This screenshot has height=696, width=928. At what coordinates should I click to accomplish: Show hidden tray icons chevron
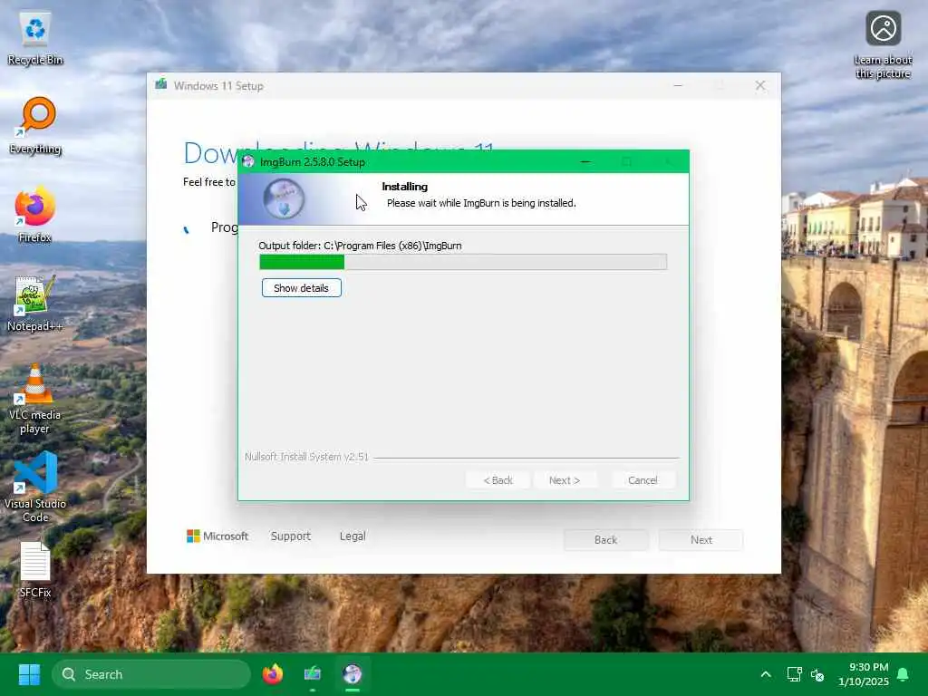765,674
